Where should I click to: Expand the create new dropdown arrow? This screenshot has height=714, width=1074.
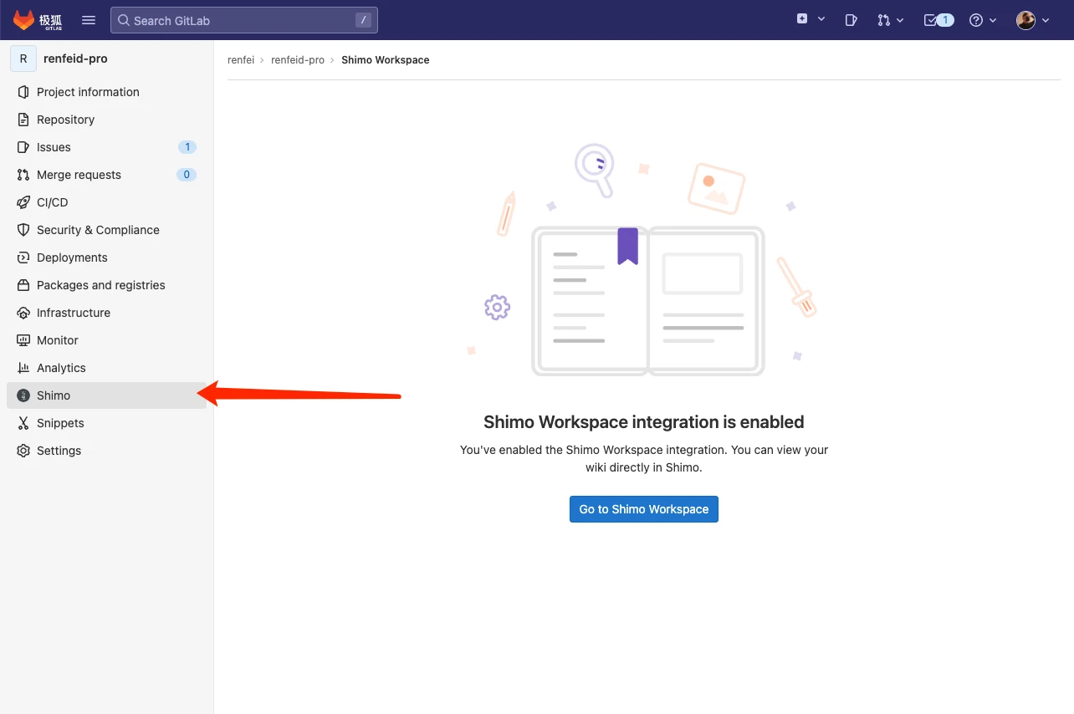[x=821, y=20]
